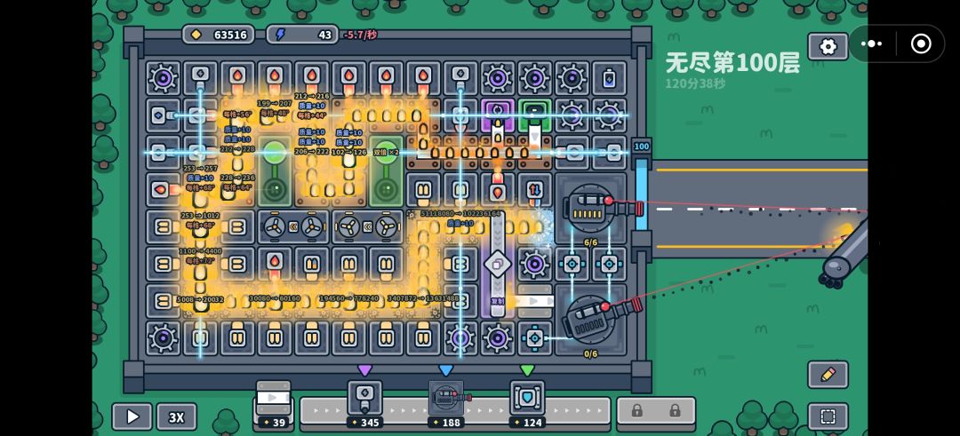Activate the dashed selection box tool
This screenshot has height=436, width=960.
coord(828,416)
